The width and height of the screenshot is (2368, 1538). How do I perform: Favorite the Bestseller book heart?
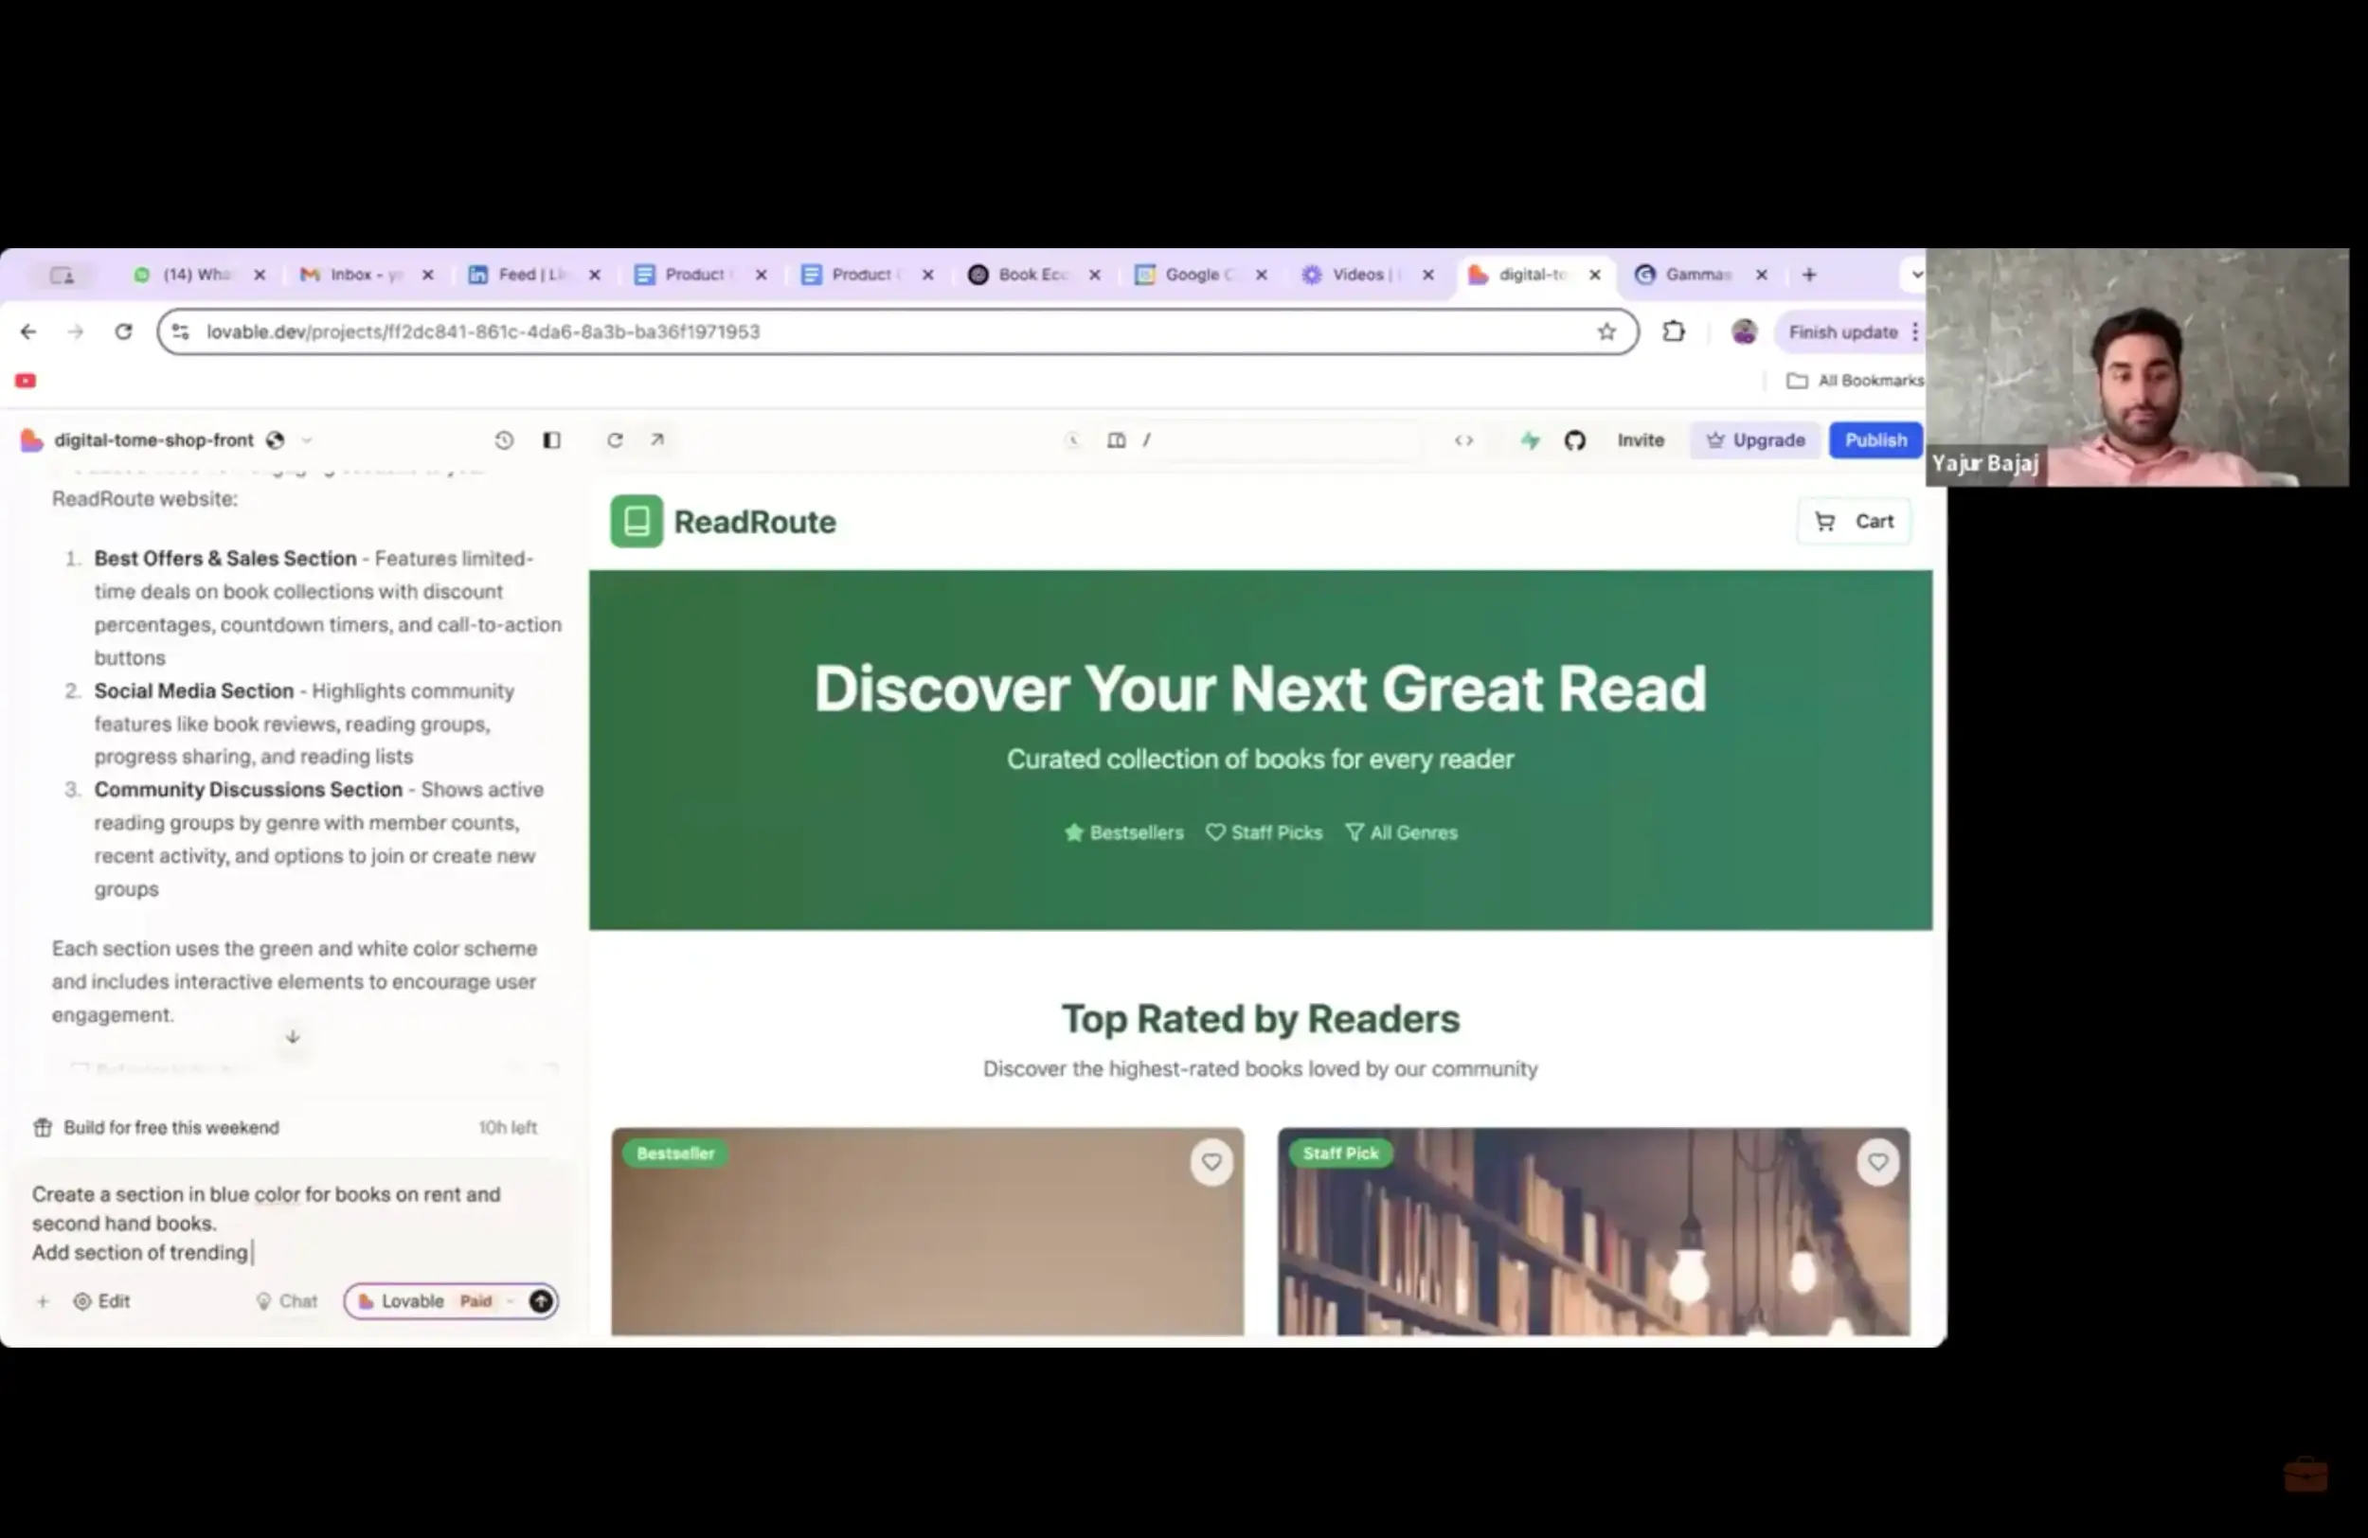1211,1162
